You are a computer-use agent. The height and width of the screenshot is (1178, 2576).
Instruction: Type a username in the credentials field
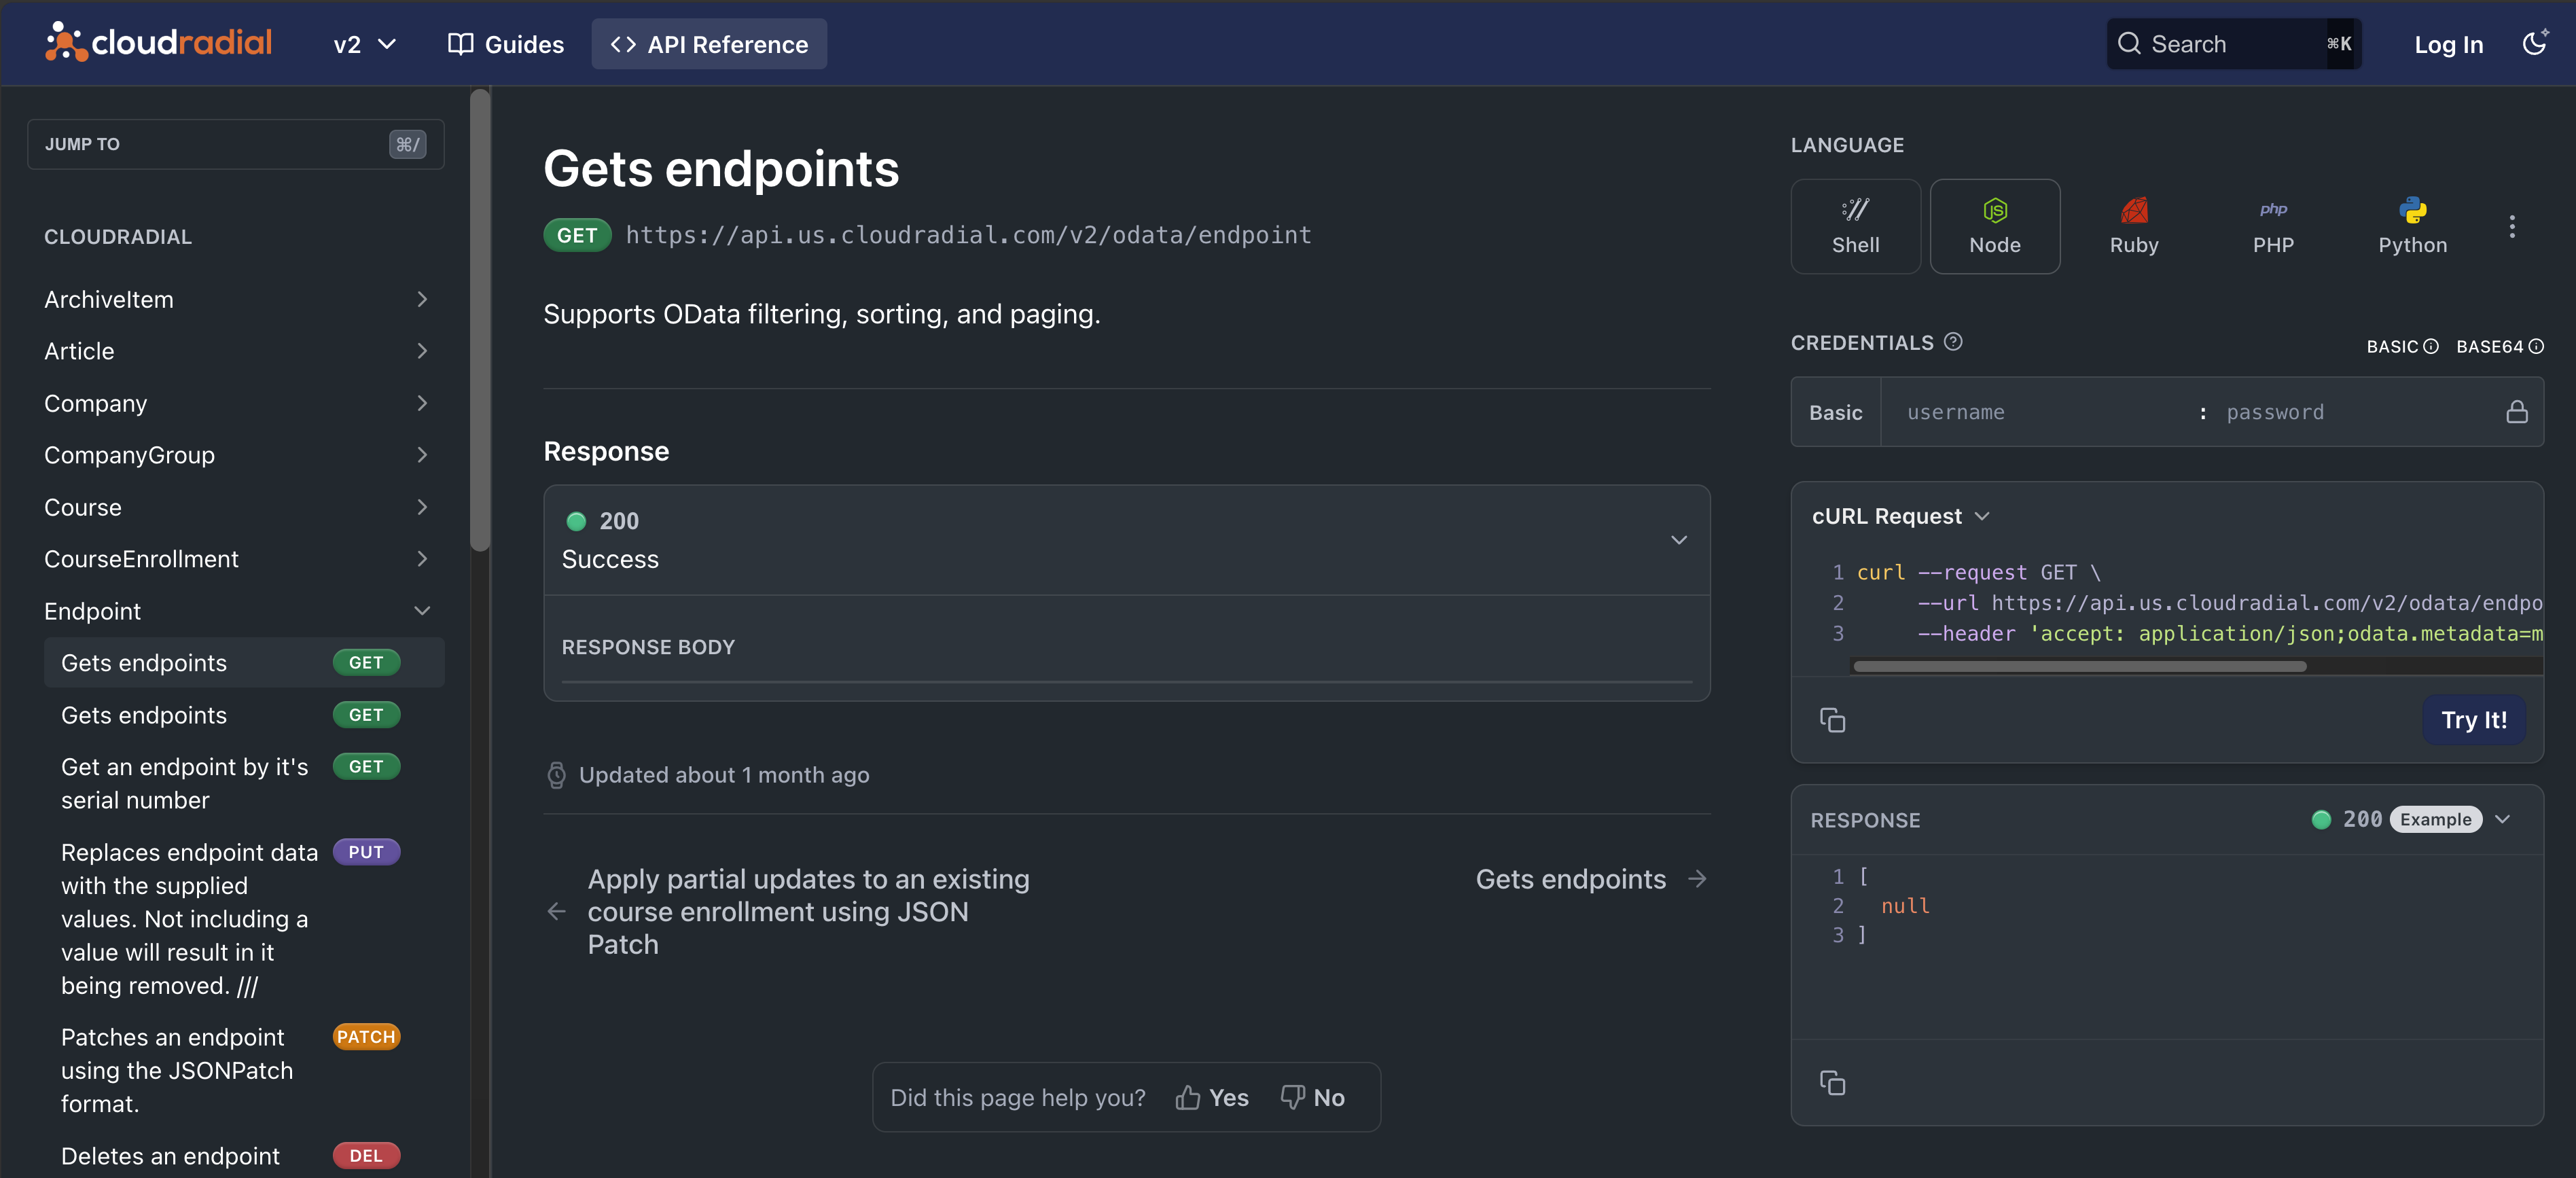coord(2030,412)
